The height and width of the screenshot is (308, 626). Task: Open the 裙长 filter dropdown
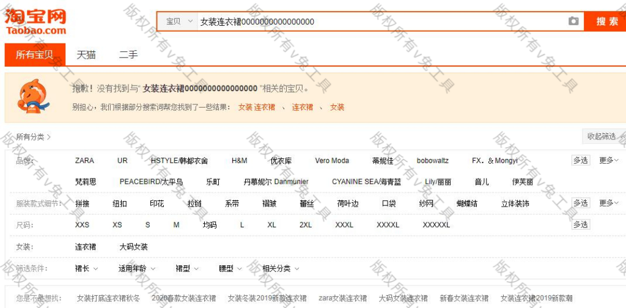(86, 268)
